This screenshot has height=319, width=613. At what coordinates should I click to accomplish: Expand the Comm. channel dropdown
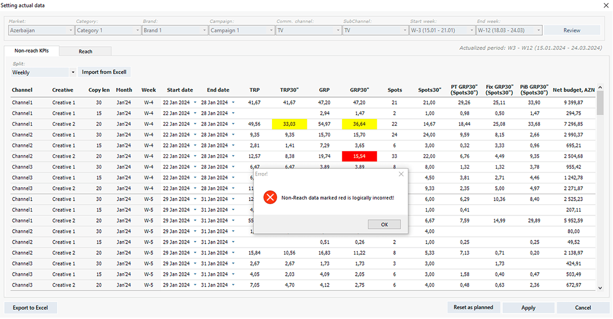pos(308,30)
